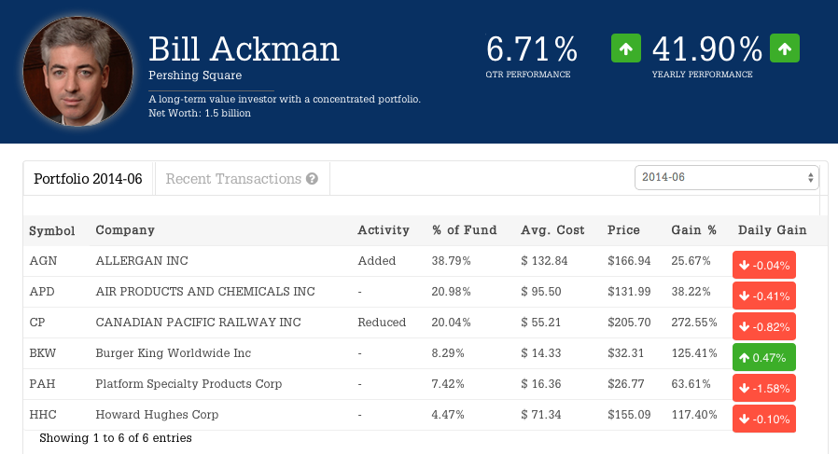Click the green 0.47% Burger King badge
838x454 pixels.
click(763, 357)
